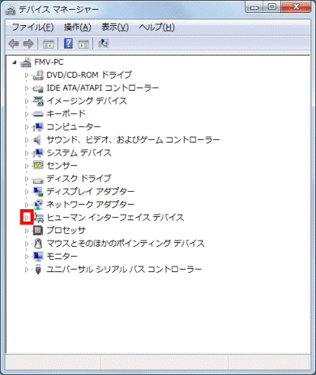Minimize the Device Manager window
Screen dimensions: 316x375
click(x=254, y=6)
